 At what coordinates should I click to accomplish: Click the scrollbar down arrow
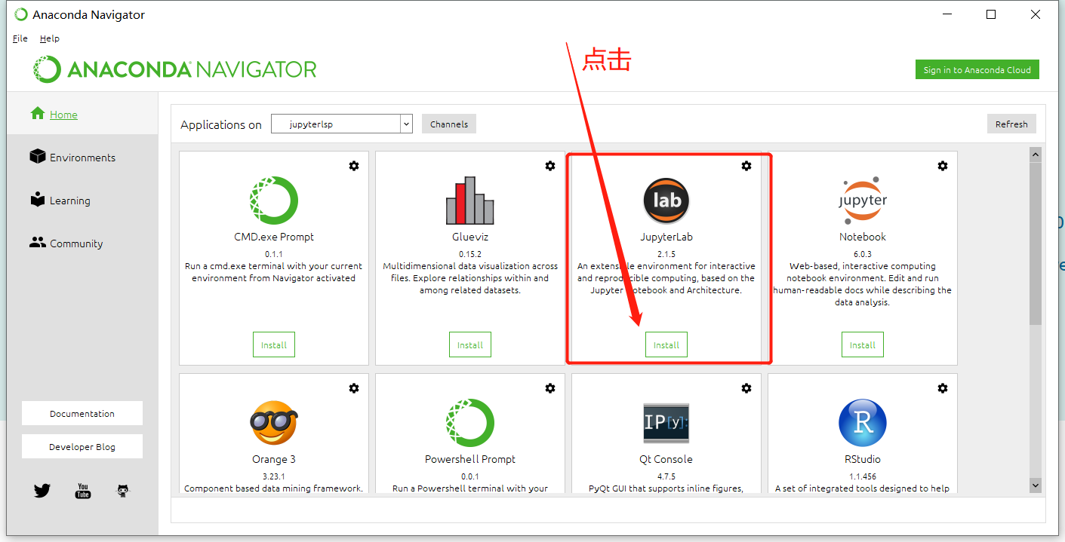[1035, 485]
